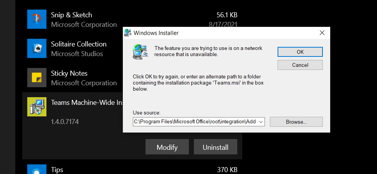The width and height of the screenshot is (377, 174).
Task: Select the Snip & Sketch entry name
Action: [71, 15]
